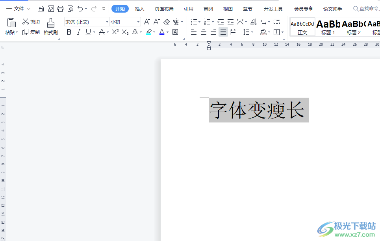Toggle justify alignment

[x=223, y=32]
